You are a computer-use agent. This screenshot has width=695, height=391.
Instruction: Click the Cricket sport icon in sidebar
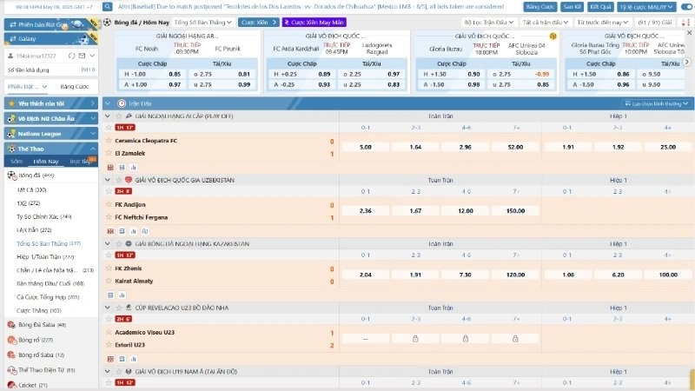[11, 384]
